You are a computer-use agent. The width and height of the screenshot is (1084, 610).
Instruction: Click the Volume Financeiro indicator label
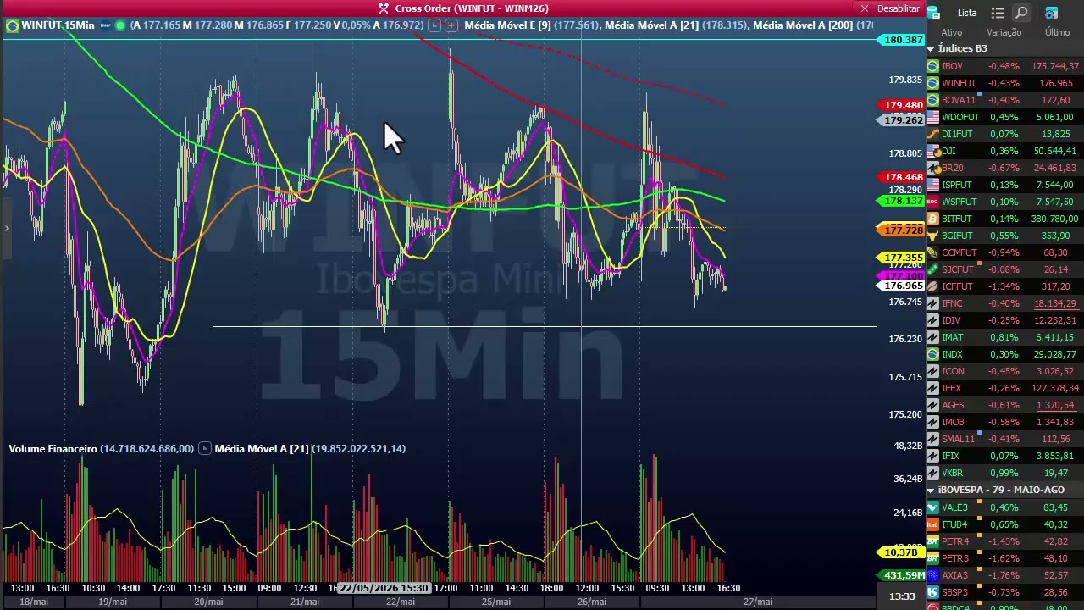(x=53, y=448)
